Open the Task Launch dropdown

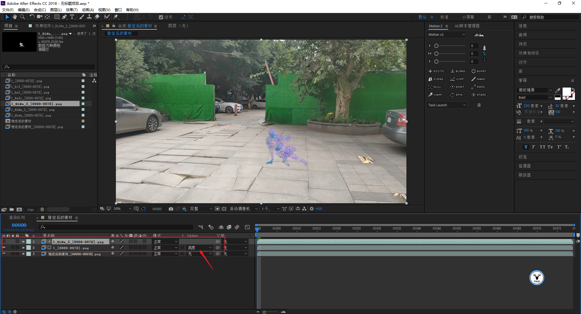coord(447,105)
